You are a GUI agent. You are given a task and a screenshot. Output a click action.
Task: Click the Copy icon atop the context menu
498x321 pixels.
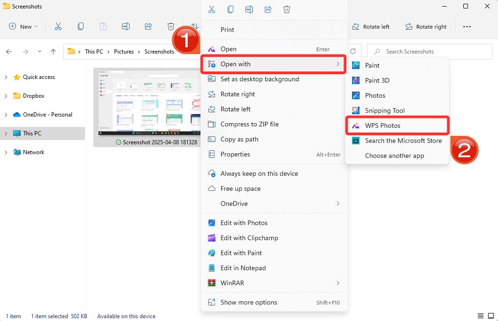[230, 9]
